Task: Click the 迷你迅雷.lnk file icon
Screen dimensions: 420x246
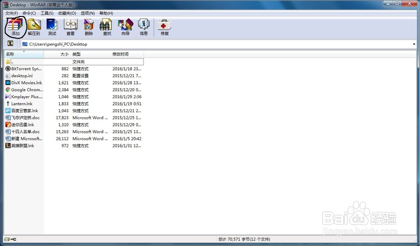Action: tap(8, 125)
